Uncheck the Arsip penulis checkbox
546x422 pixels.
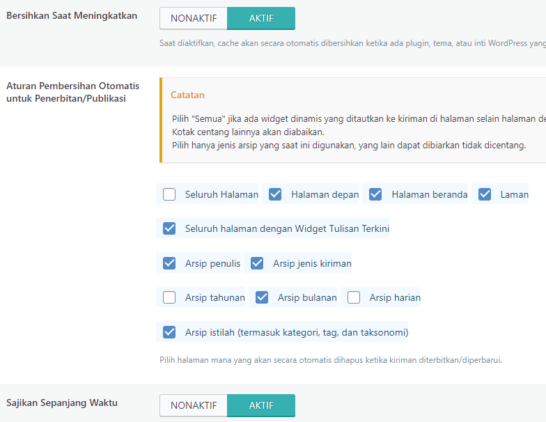tap(169, 263)
